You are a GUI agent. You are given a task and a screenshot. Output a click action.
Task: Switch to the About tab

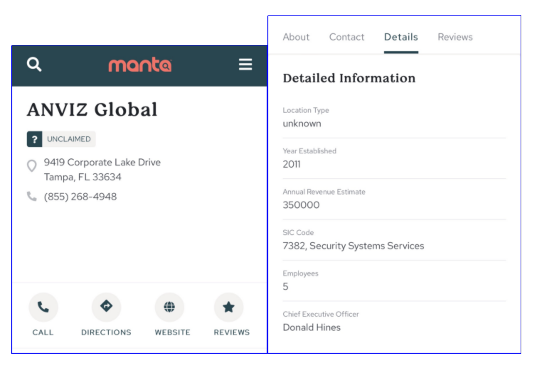coord(296,37)
